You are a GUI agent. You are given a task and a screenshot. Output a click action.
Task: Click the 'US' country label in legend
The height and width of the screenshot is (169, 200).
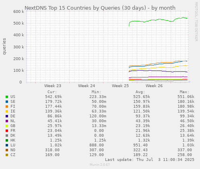(x=13, y=97)
